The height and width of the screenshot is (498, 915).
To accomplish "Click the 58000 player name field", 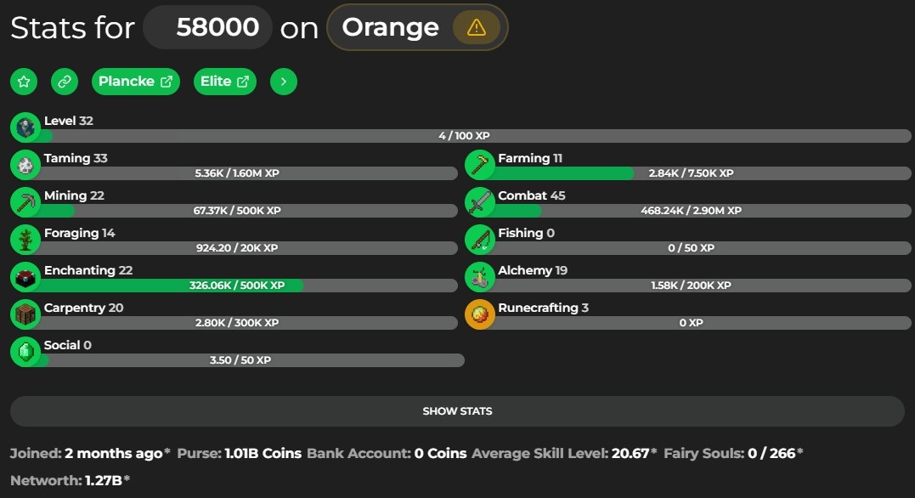I will coord(208,27).
